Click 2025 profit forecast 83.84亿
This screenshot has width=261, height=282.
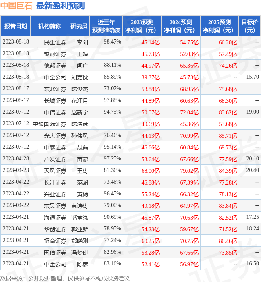coord(228,206)
